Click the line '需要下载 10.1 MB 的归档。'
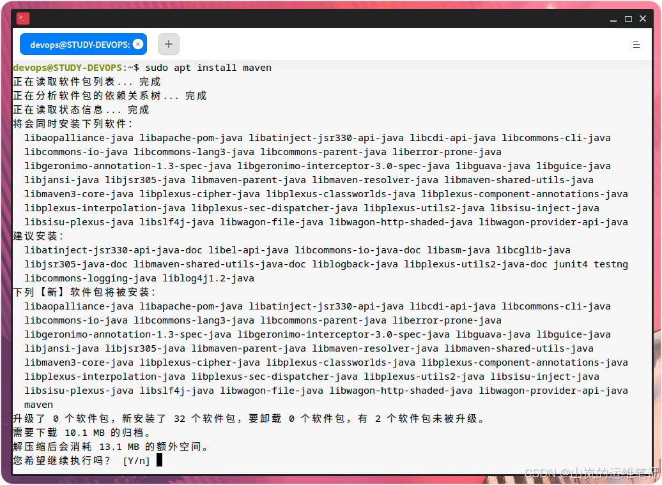Screen dimensions: 662x485 [x=82, y=433]
